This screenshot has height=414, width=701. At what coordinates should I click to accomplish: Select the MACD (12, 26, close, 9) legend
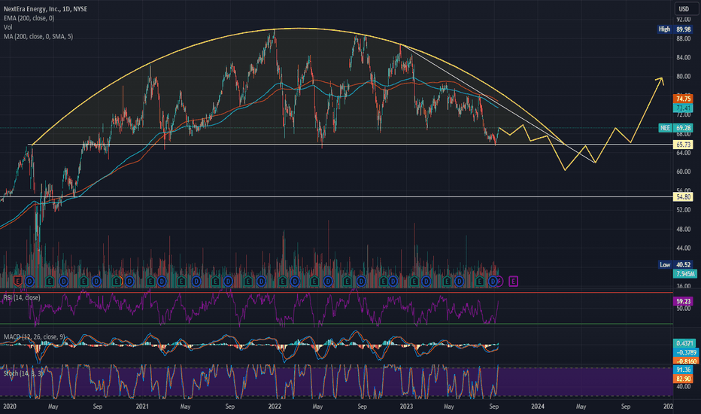click(x=35, y=336)
